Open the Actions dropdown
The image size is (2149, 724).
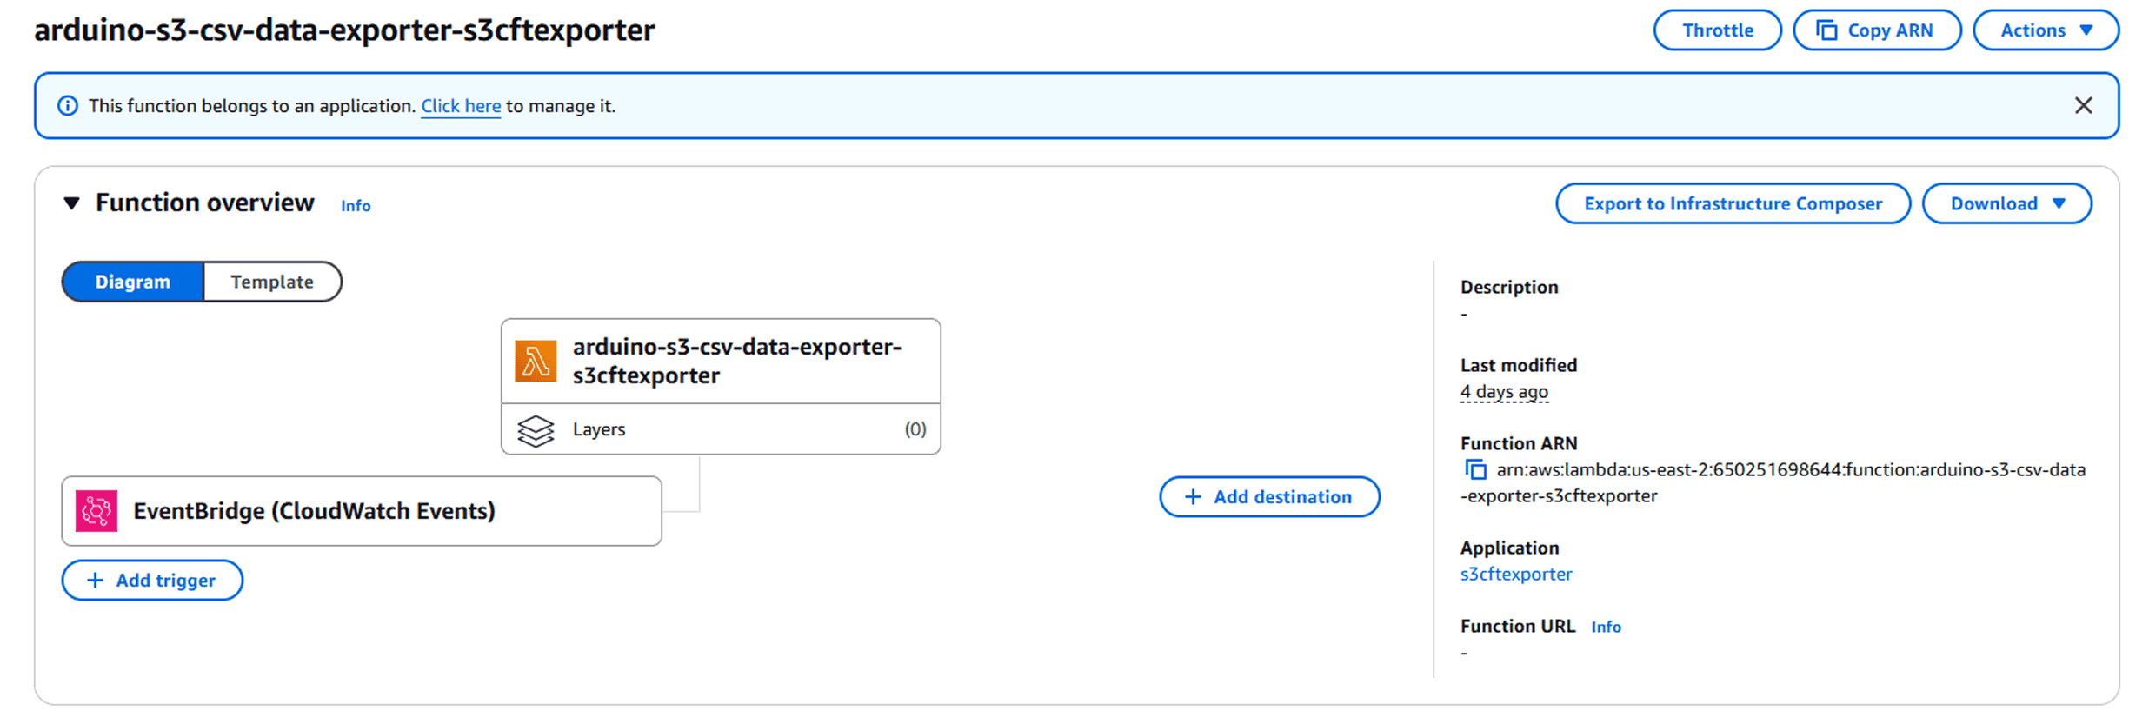[x=2045, y=29]
